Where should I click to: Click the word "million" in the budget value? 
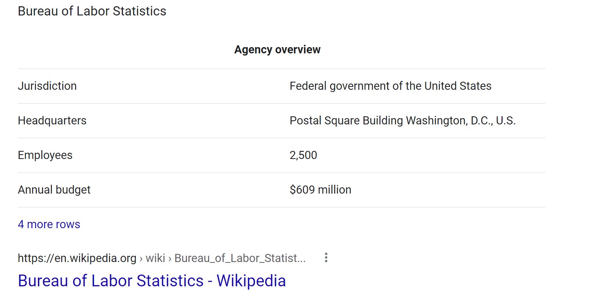334,190
